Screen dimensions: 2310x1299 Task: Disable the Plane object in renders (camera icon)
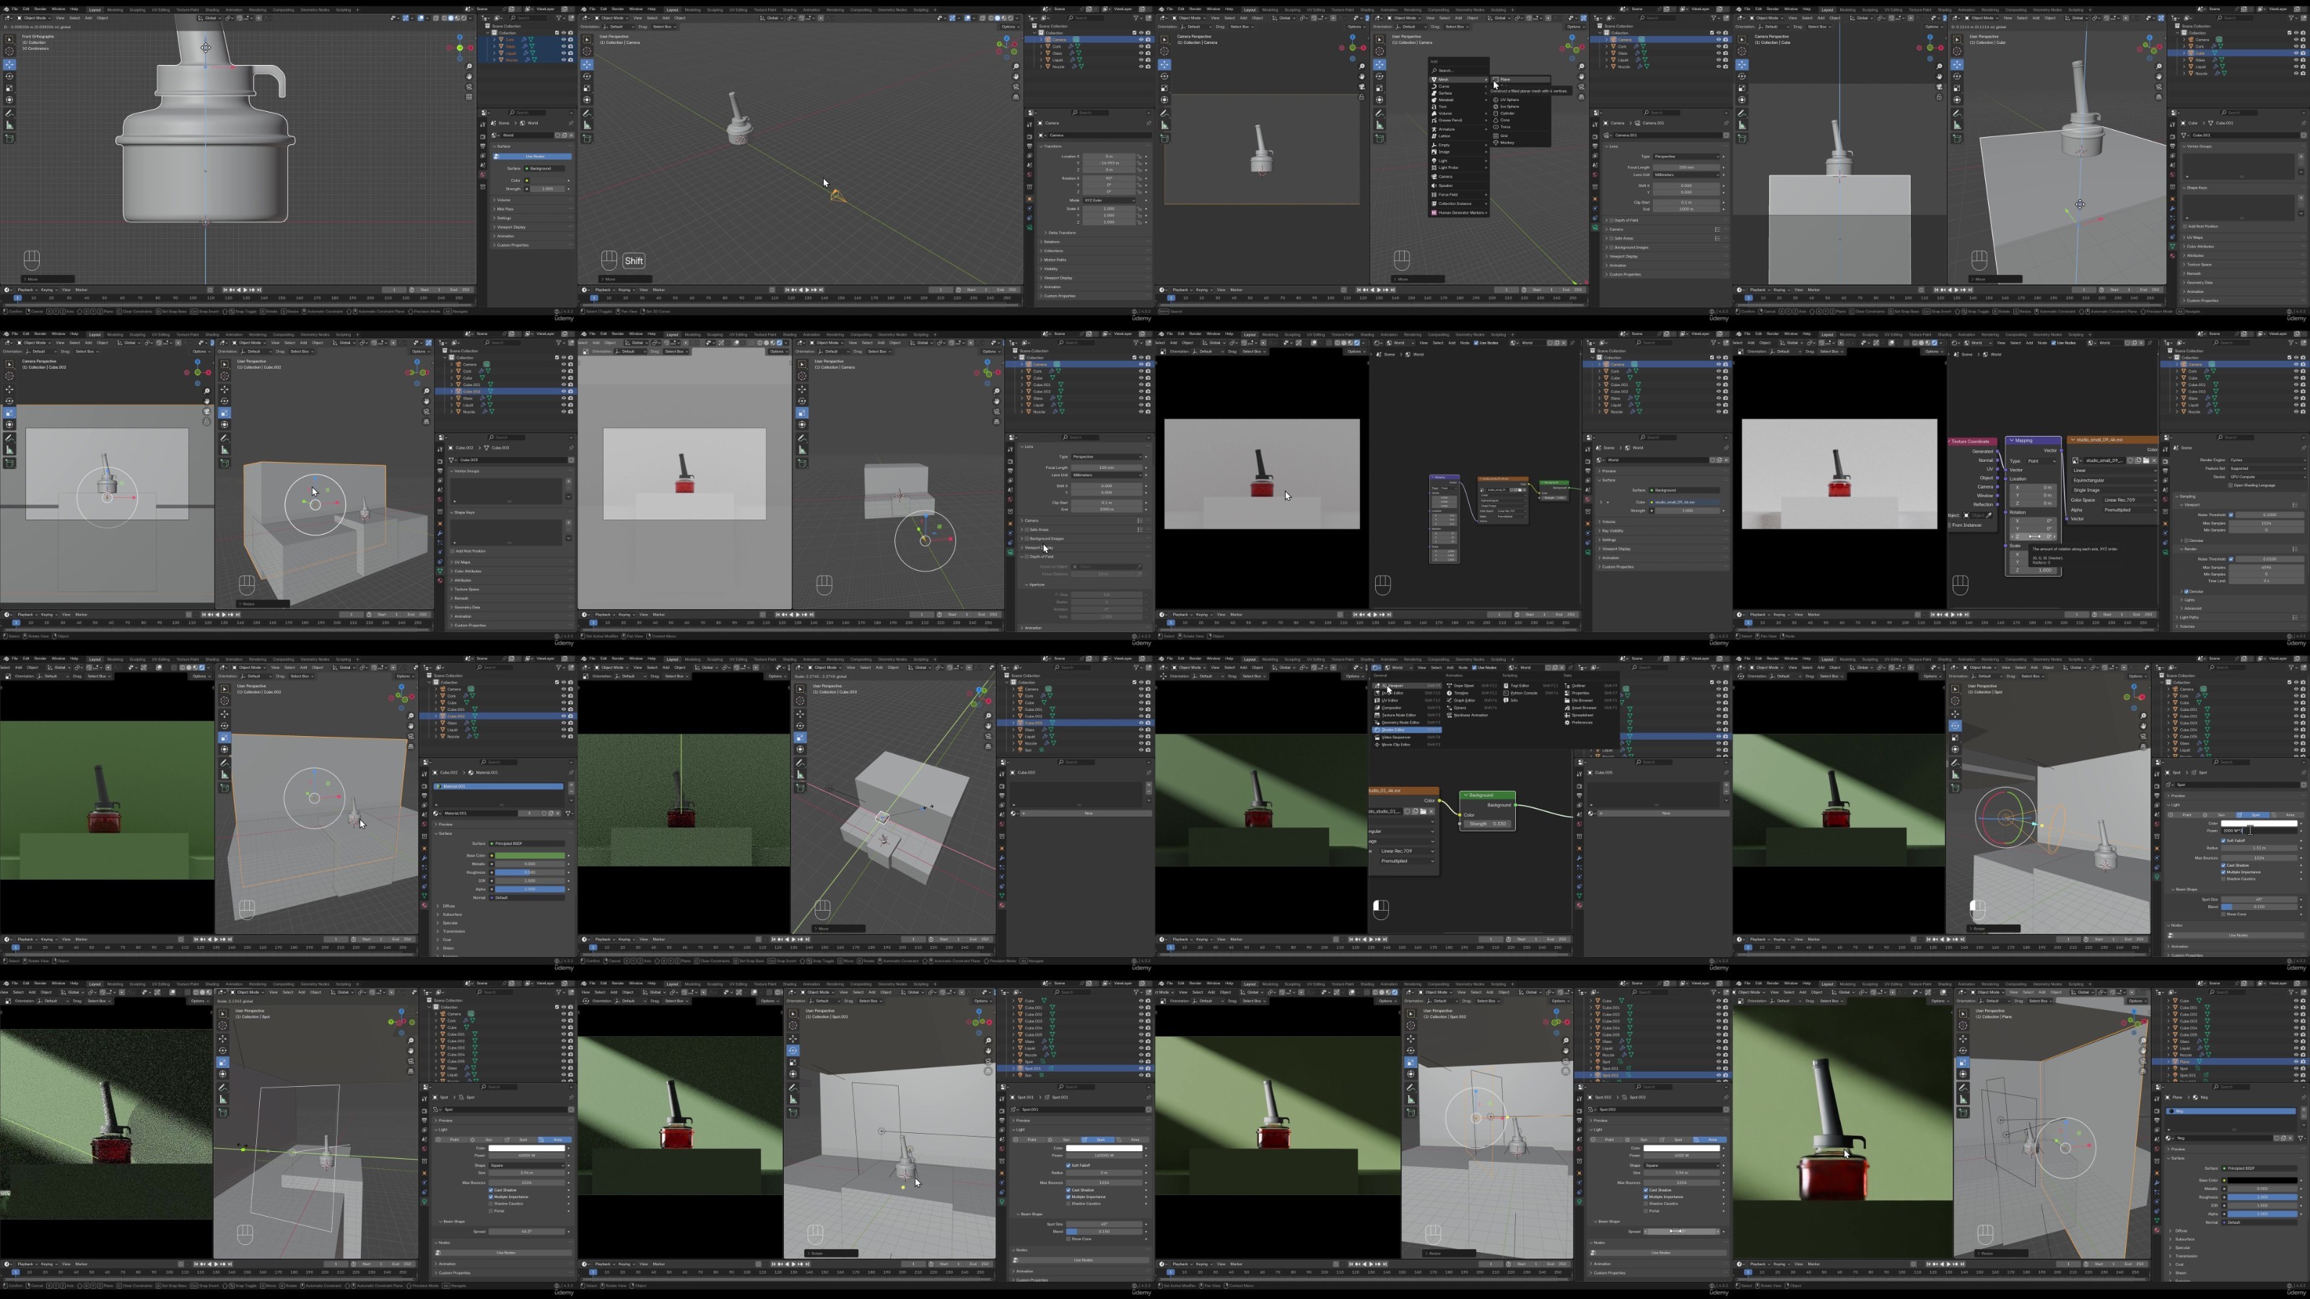[2304, 1062]
